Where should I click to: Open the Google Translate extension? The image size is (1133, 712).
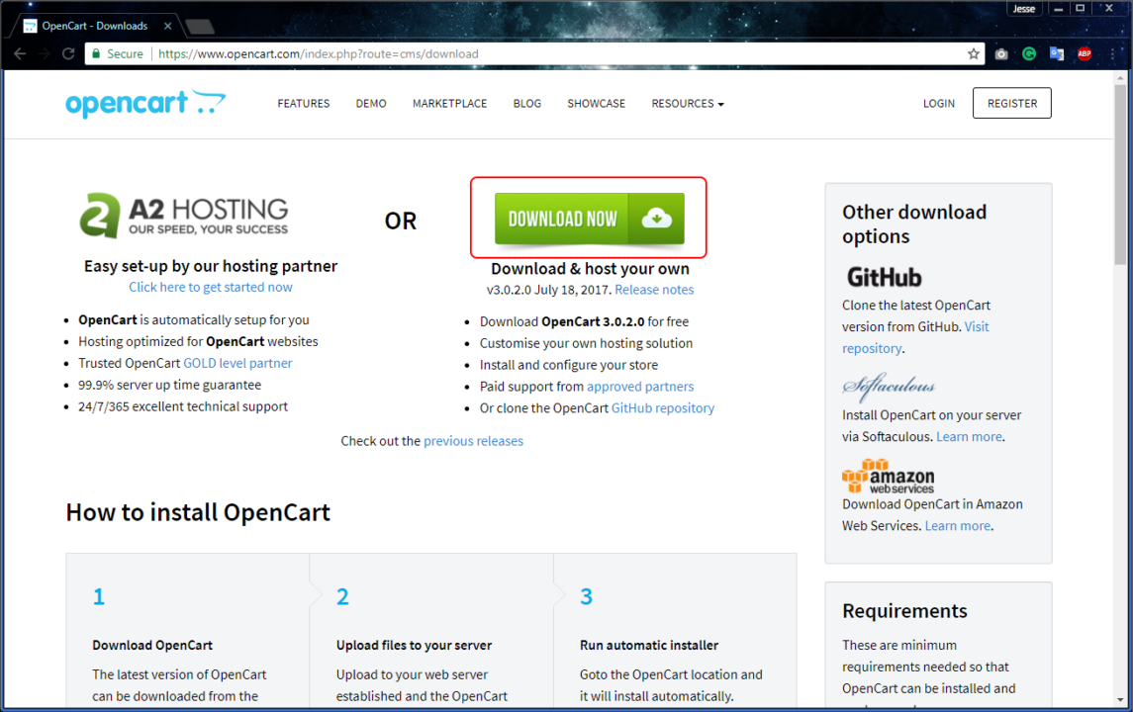point(1057,53)
